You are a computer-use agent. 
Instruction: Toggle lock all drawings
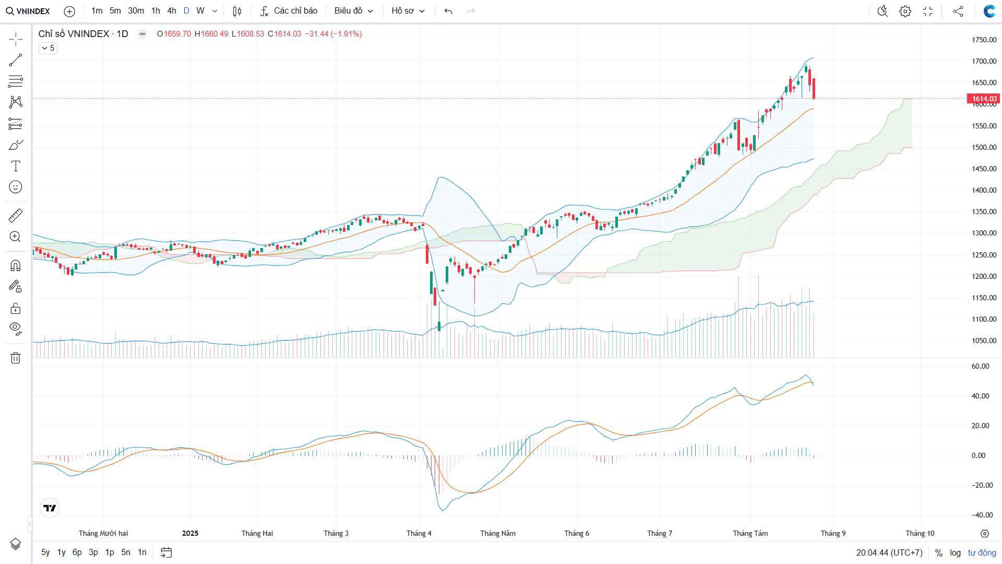pos(16,308)
